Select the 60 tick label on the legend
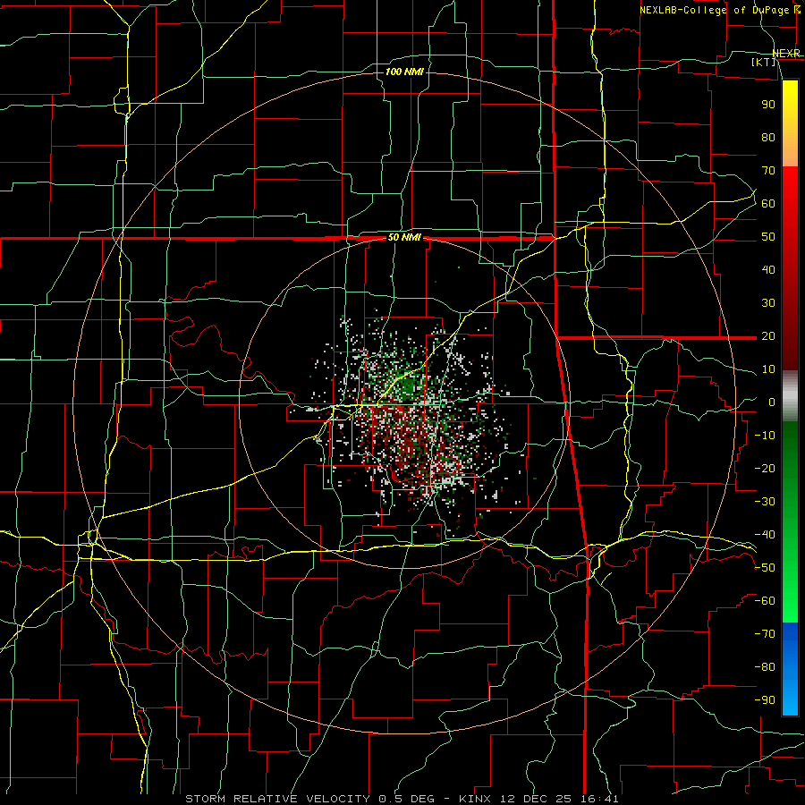Screen dimensions: 805x805 (768, 203)
